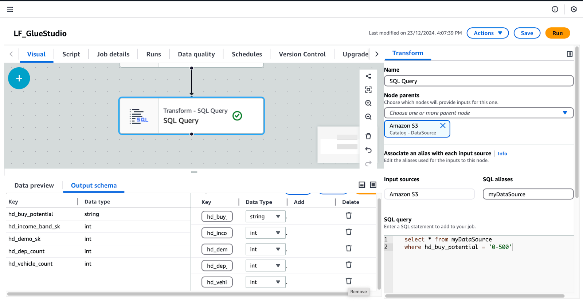The width and height of the screenshot is (583, 302).
Task: Click the share layout icon on canvas toolbar
Action: (x=368, y=76)
